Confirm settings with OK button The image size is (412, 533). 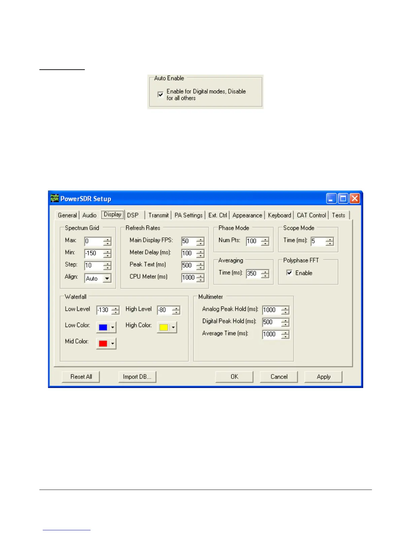click(x=235, y=377)
